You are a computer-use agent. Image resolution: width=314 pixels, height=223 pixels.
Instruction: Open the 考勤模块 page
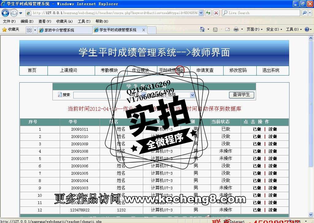click(x=109, y=70)
